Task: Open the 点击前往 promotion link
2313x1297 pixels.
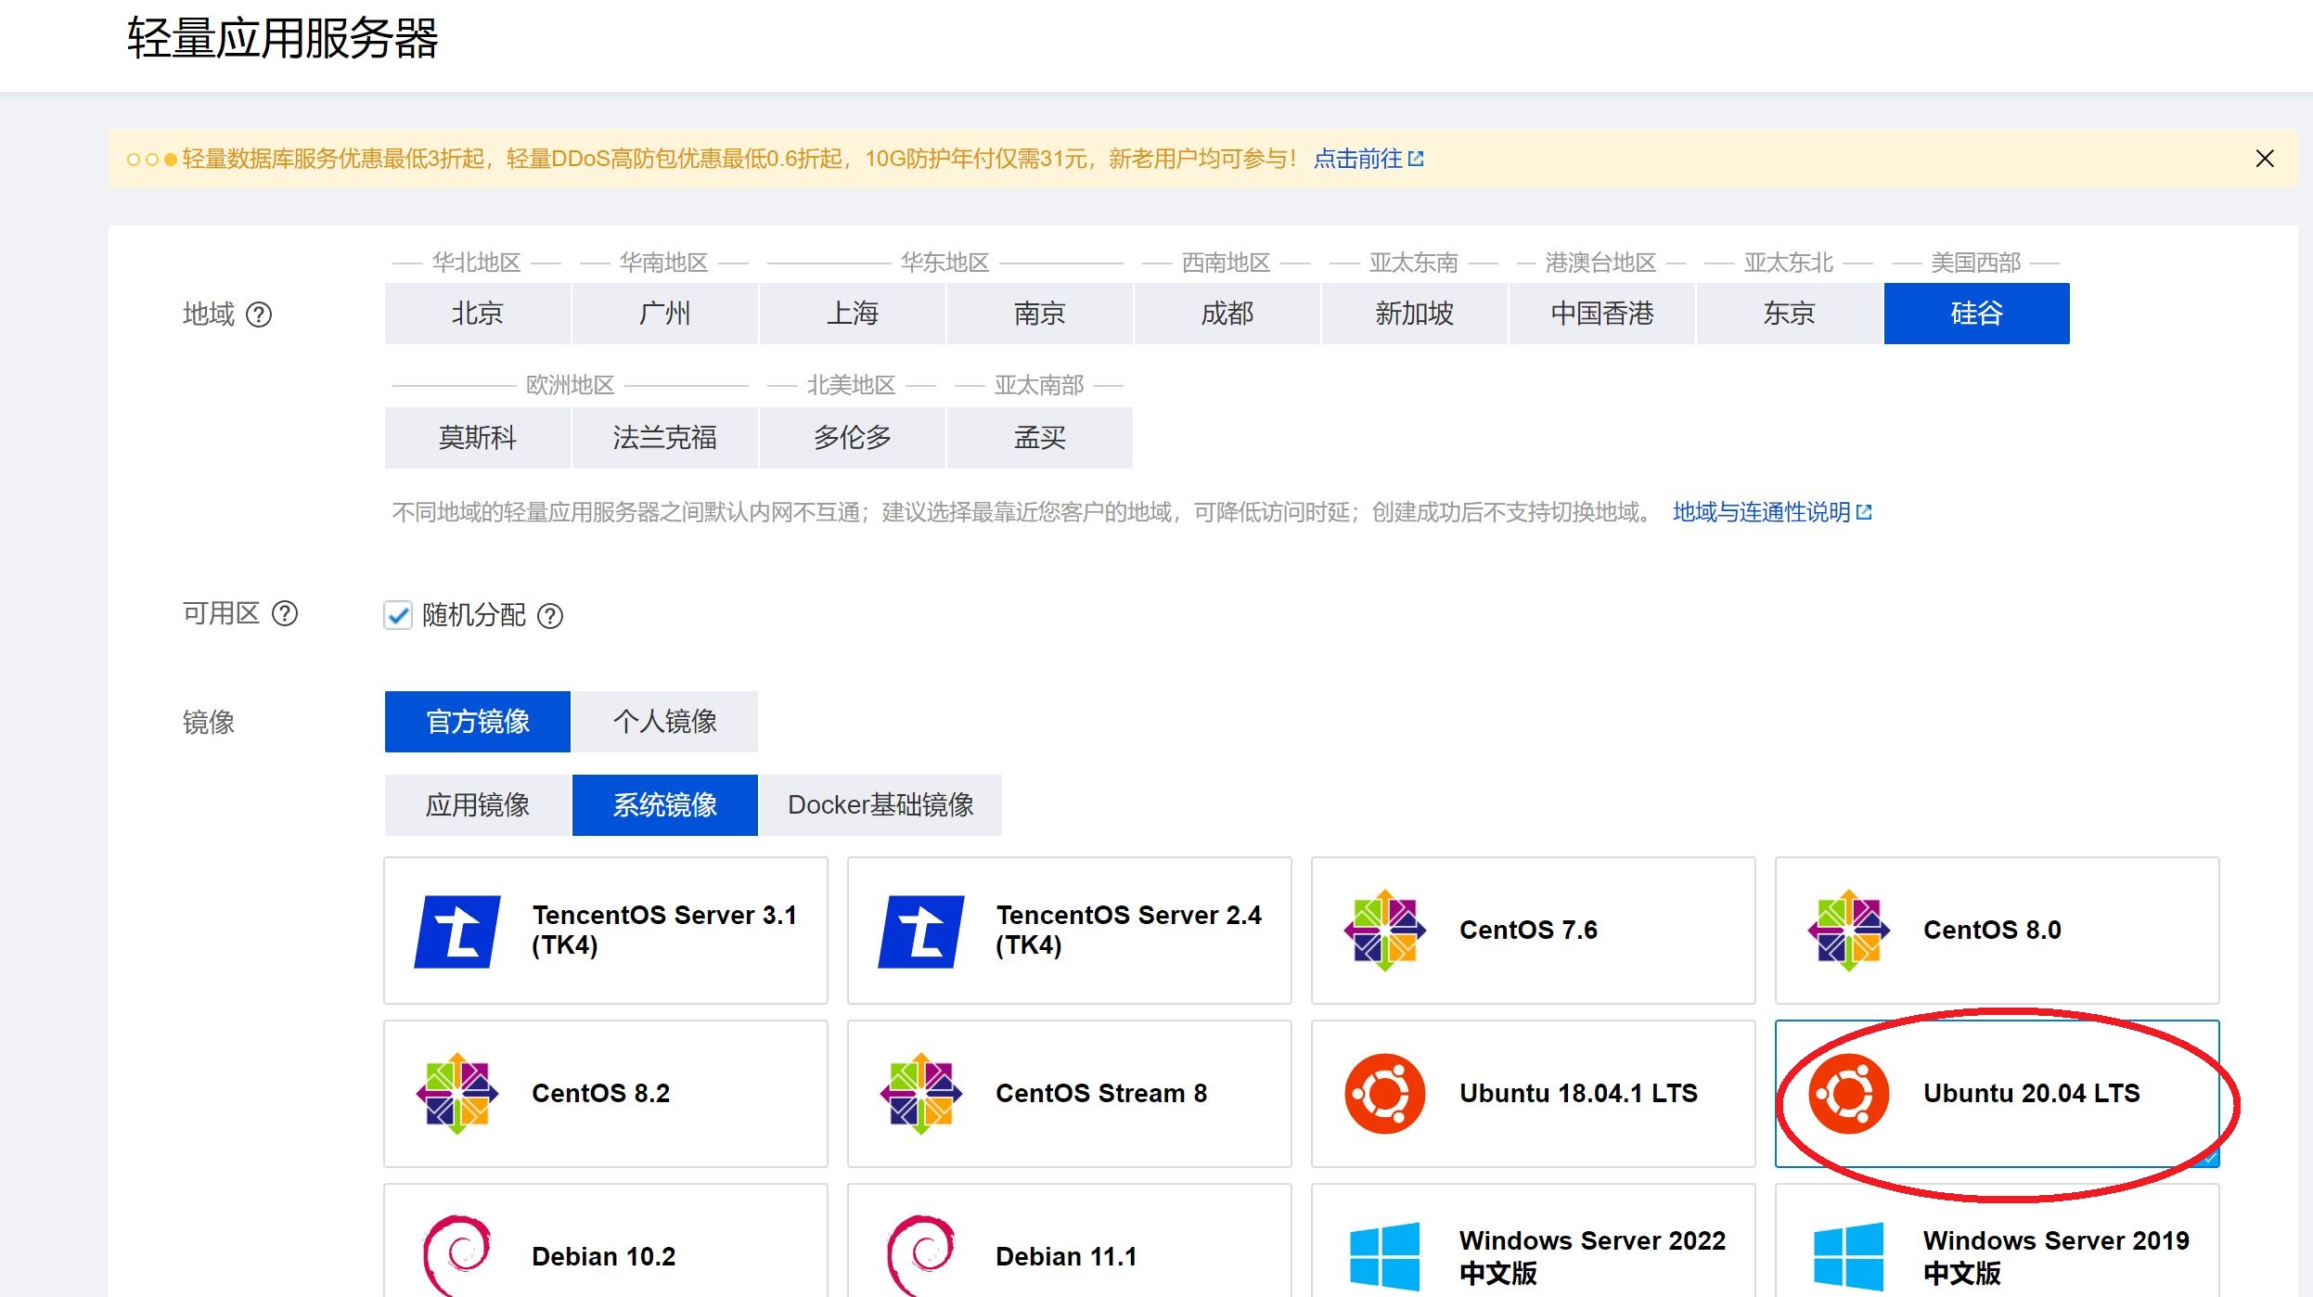Action: (x=1368, y=159)
